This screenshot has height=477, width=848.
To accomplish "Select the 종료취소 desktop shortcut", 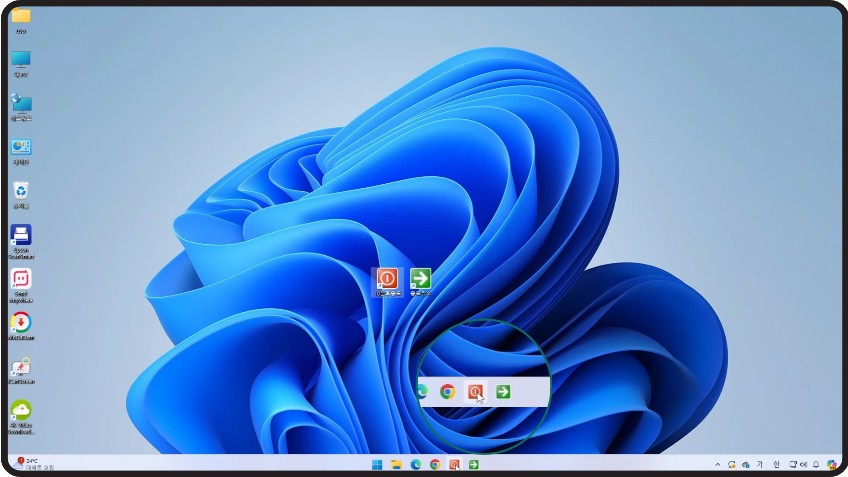I will (x=420, y=279).
